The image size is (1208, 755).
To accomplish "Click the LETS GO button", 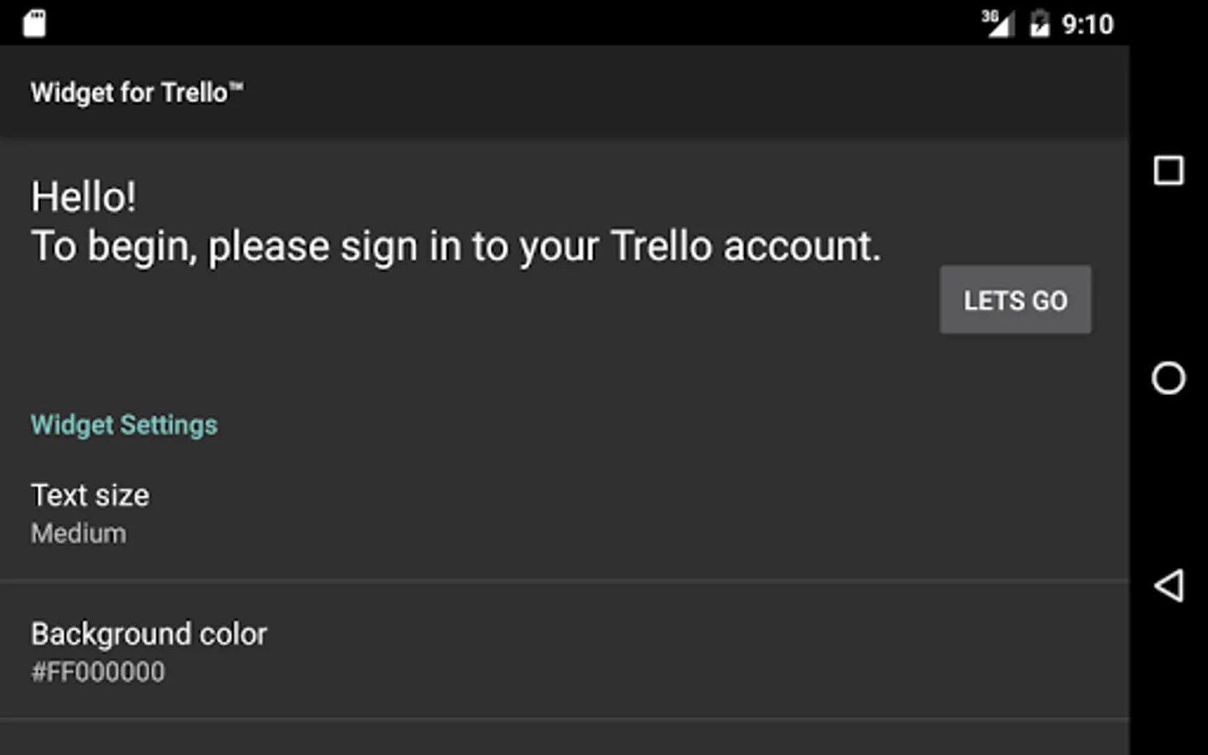I will tap(1015, 300).
